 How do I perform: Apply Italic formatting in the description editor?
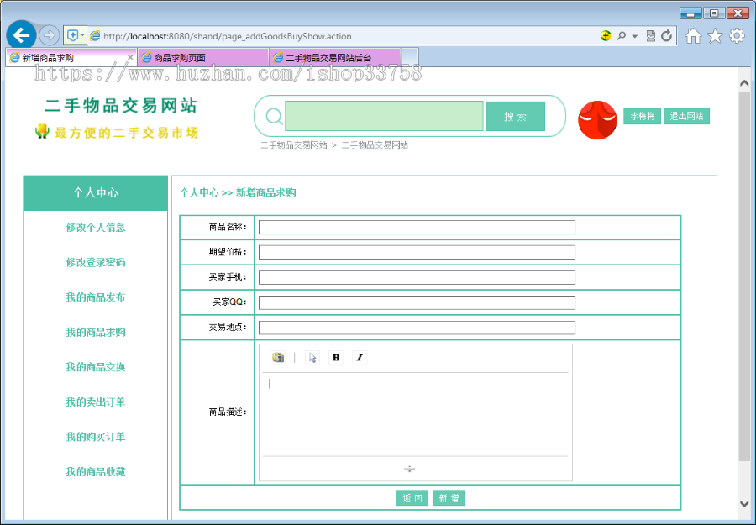pos(358,357)
